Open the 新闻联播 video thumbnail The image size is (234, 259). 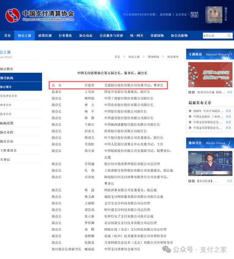click(210, 163)
